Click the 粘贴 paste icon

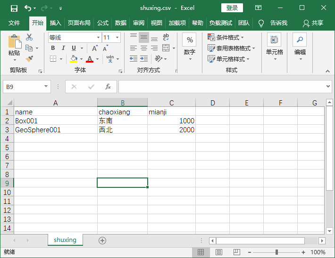[x=15, y=41]
